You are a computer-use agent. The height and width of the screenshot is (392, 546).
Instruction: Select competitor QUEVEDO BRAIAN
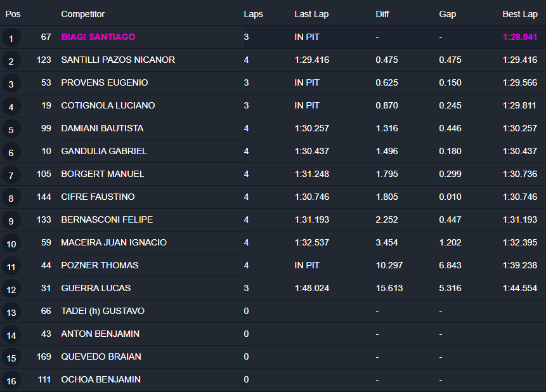pyautogui.click(x=101, y=356)
